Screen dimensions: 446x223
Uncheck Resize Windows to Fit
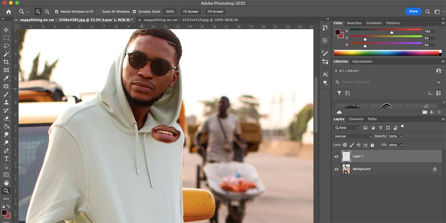pyautogui.click(x=57, y=12)
